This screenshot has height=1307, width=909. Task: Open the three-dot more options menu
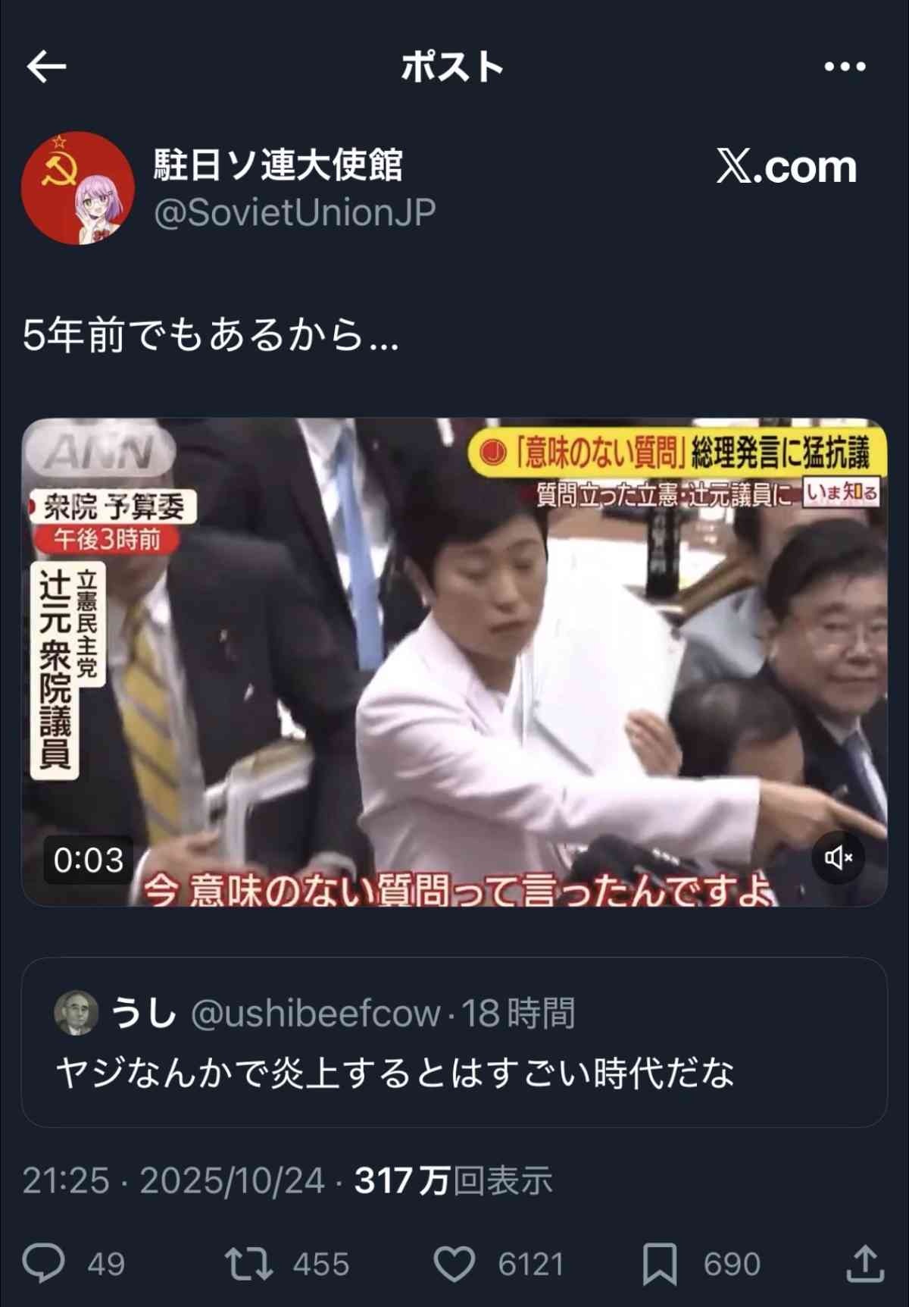point(845,67)
